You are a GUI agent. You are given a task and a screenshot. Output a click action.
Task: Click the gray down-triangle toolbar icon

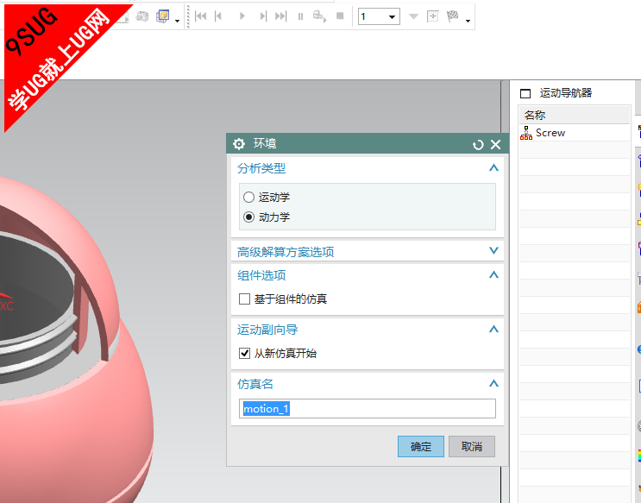pyautogui.click(x=414, y=16)
